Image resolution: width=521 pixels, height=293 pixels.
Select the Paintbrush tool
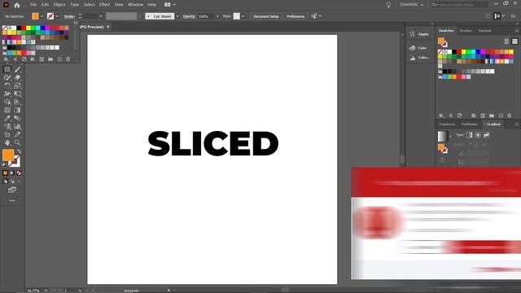click(x=18, y=69)
